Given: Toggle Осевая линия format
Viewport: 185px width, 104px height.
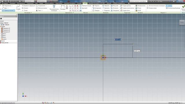Looking at the screenshot, I should pos(151,8).
